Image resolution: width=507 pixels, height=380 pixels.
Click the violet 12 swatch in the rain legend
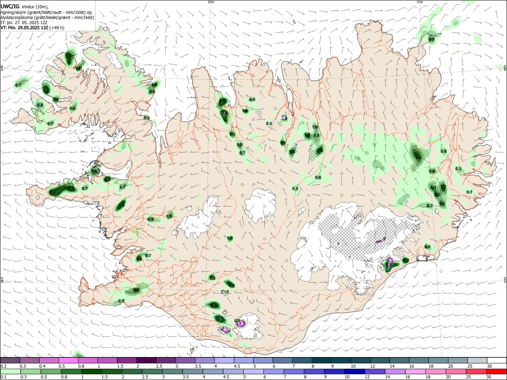click(x=375, y=372)
